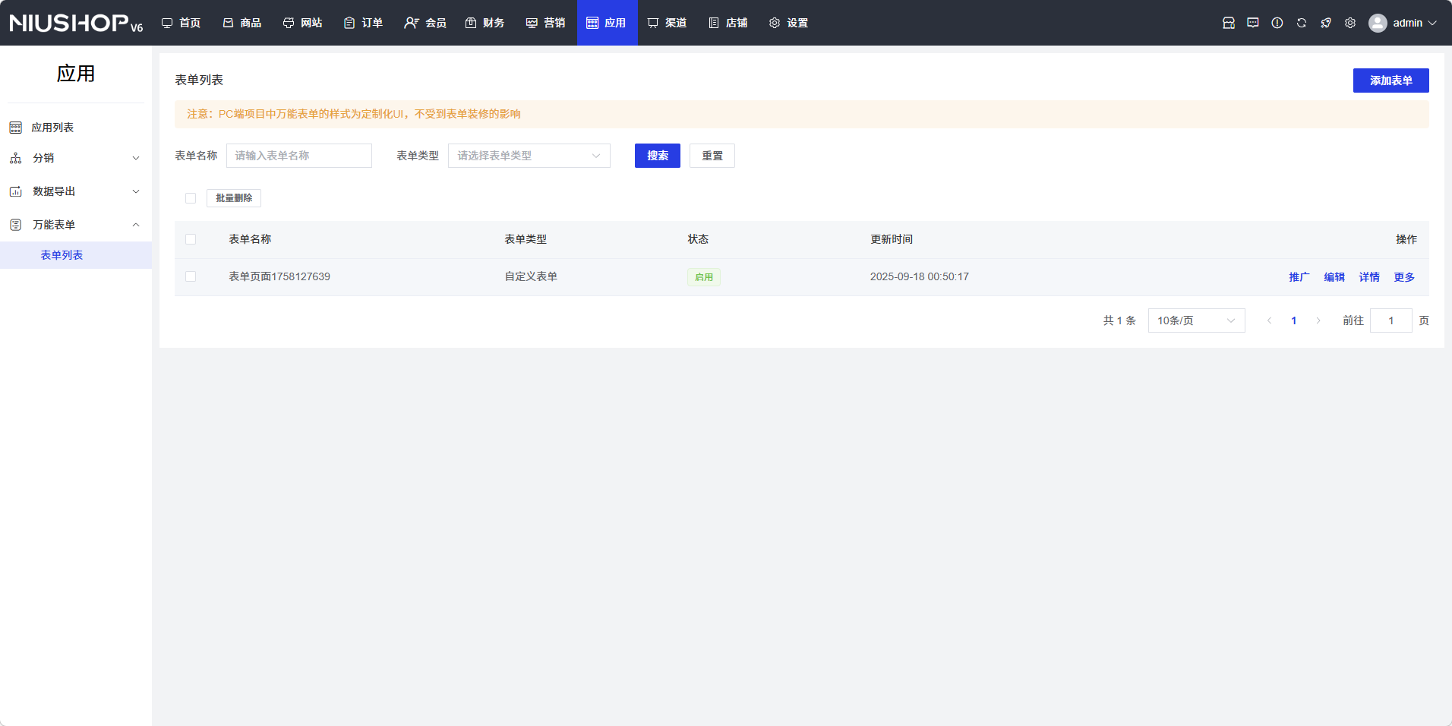Expand the 分销 sidebar menu
The width and height of the screenshot is (1452, 726).
point(75,158)
